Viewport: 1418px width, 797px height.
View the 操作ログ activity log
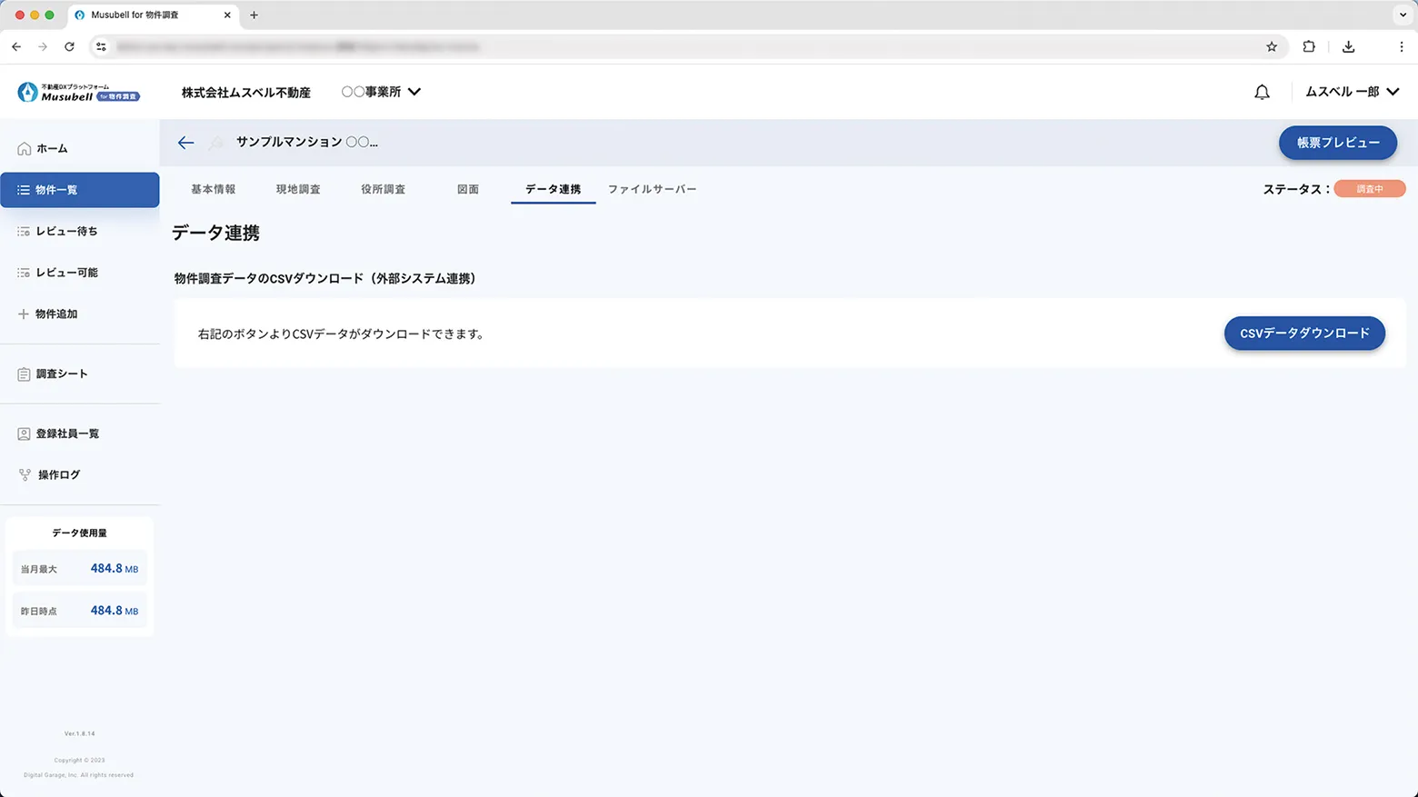[x=56, y=473]
